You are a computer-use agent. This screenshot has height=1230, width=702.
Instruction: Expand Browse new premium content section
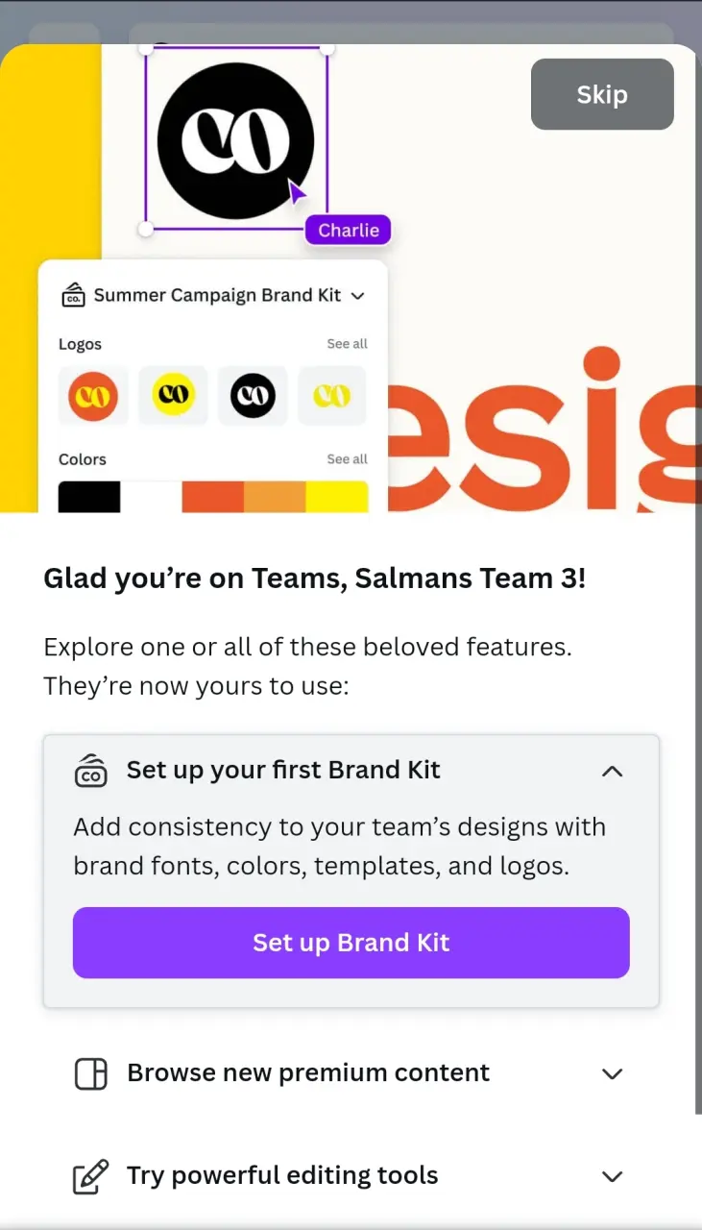tap(612, 1073)
